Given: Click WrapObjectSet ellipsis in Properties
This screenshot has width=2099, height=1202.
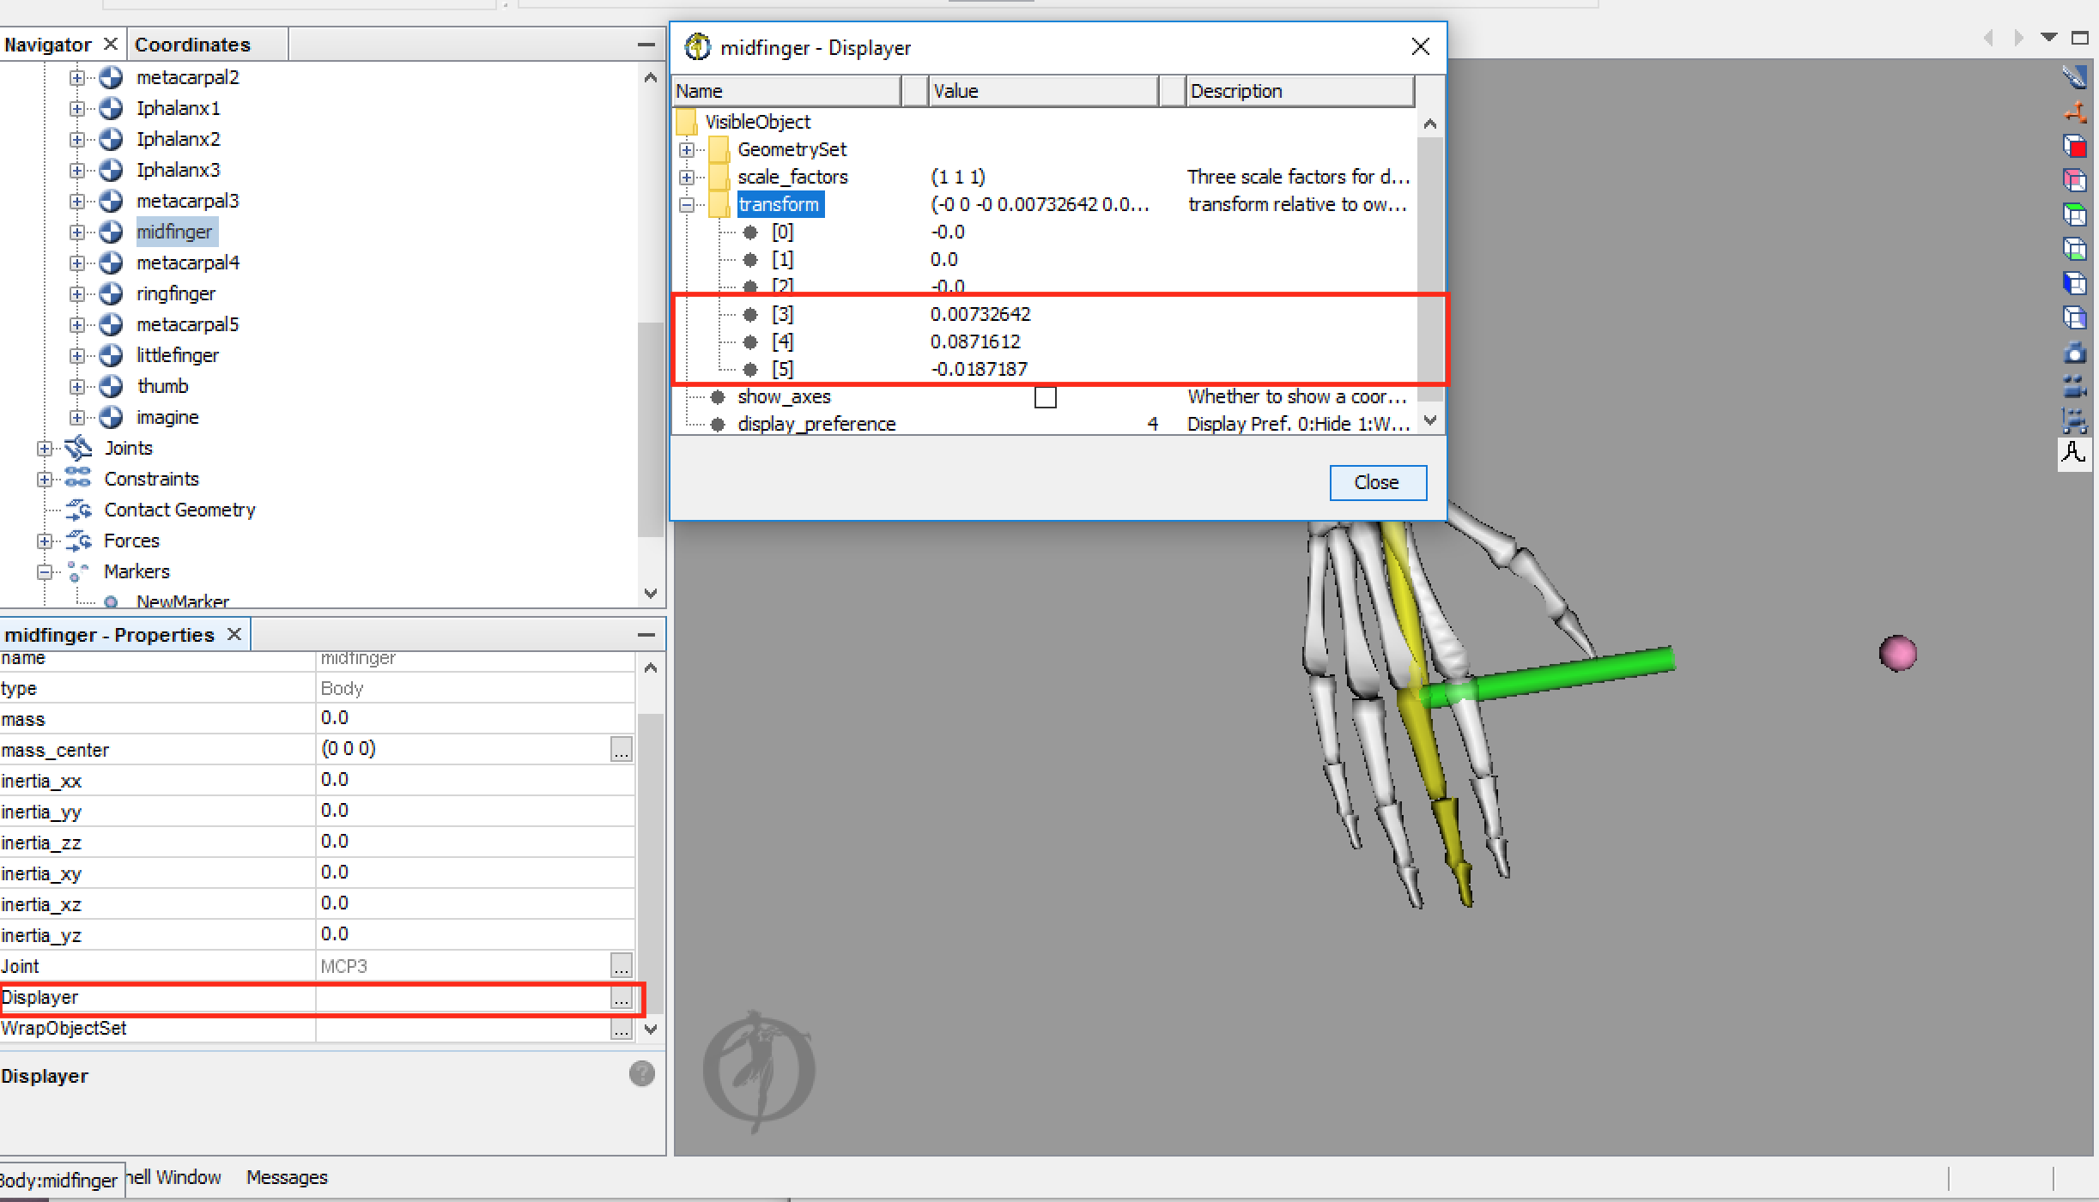Looking at the screenshot, I should (x=620, y=1028).
